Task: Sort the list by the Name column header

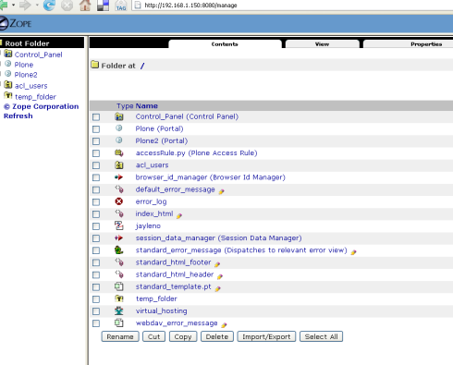Action: tap(147, 106)
